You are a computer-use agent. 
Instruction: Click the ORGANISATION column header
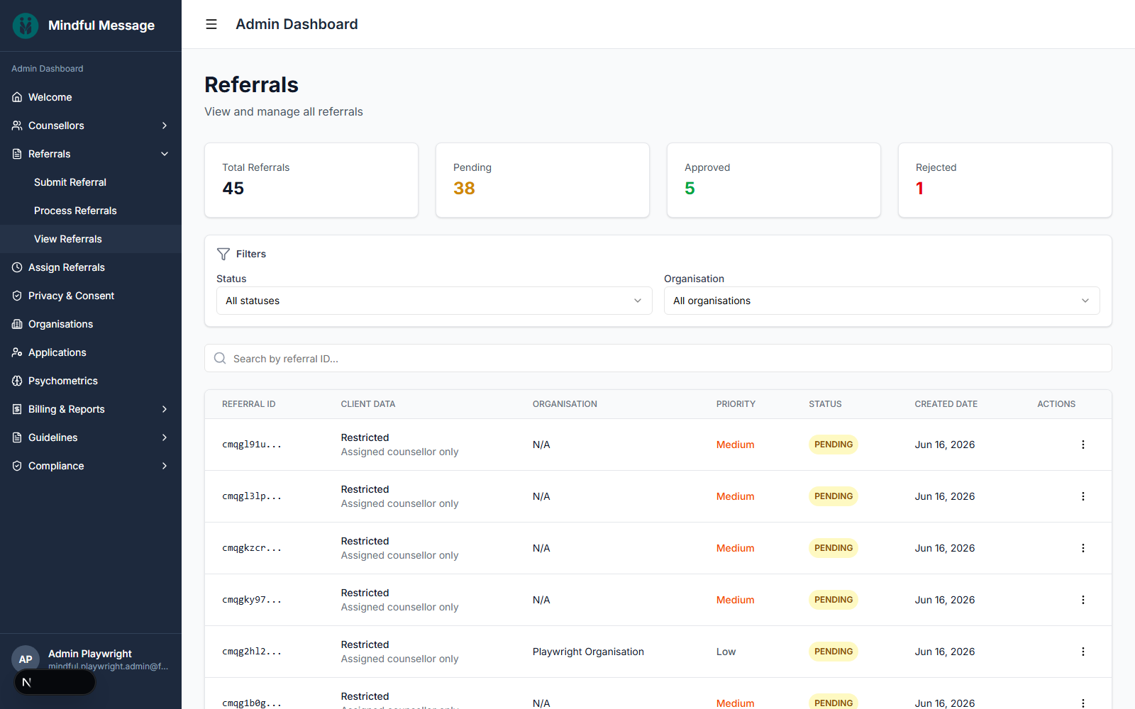point(565,404)
